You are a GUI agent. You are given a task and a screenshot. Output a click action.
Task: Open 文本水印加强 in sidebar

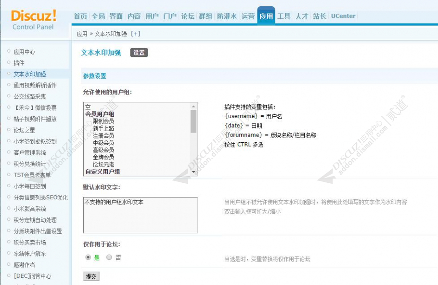tap(30, 74)
